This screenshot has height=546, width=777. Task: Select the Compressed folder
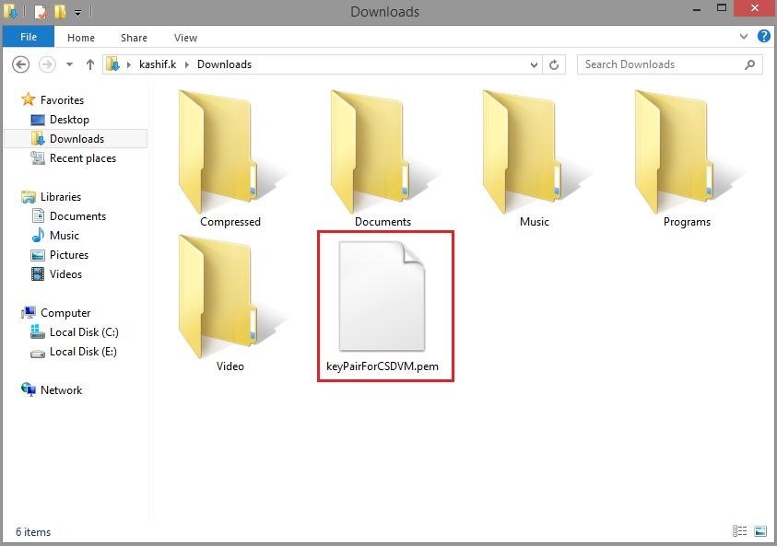pyautogui.click(x=230, y=157)
